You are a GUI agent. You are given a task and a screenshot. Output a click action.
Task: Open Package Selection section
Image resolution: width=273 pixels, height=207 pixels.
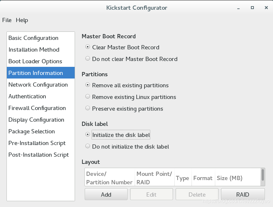pyautogui.click(x=41, y=131)
